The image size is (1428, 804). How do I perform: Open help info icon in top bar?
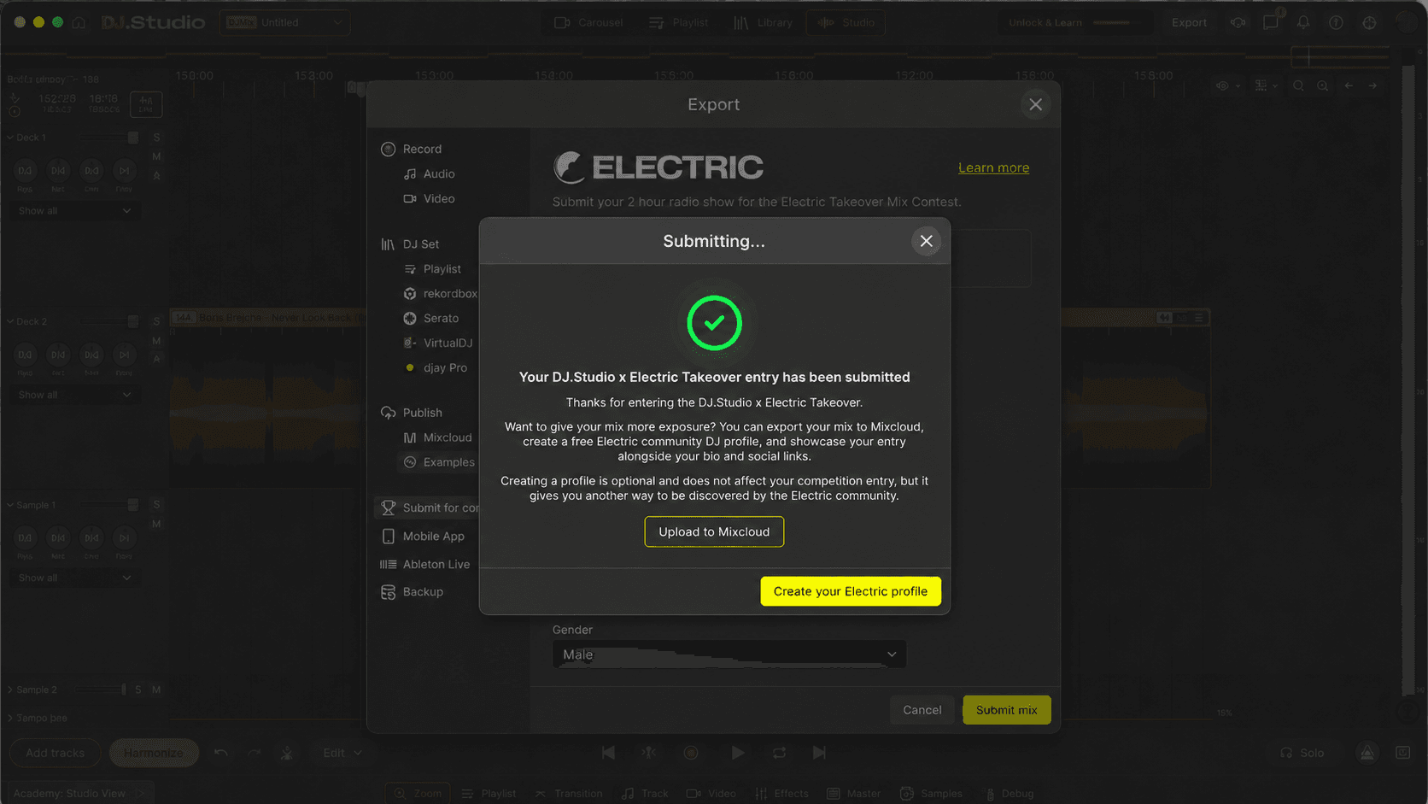click(x=1336, y=22)
